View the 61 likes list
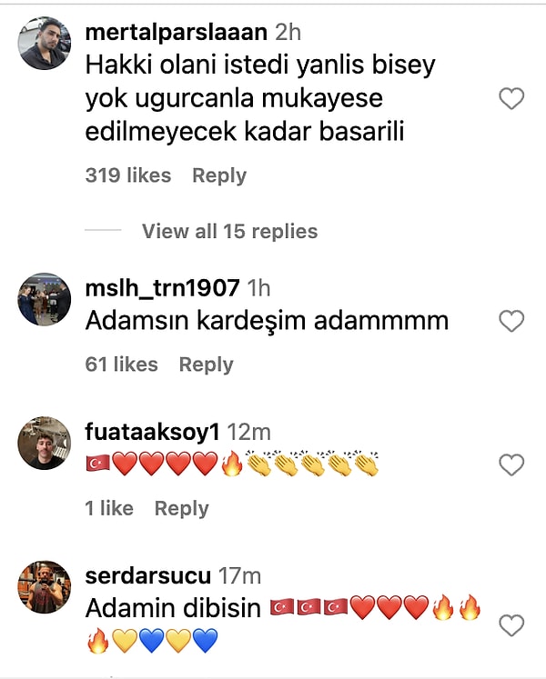This screenshot has height=679, width=546. click(121, 364)
